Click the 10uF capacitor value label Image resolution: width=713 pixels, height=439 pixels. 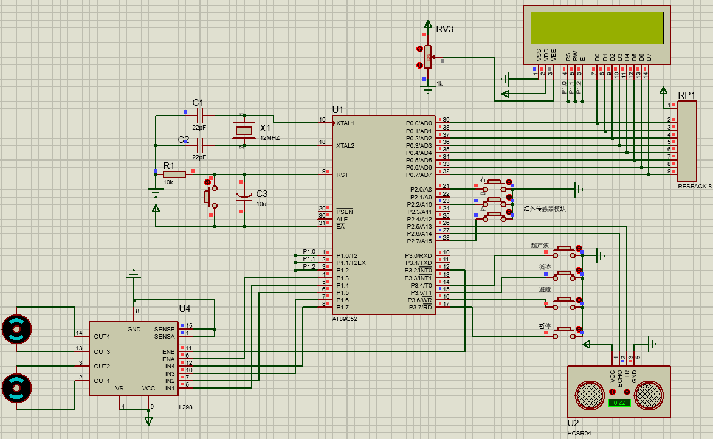click(x=263, y=204)
